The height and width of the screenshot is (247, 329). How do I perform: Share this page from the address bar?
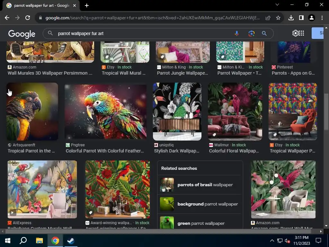(x=268, y=18)
